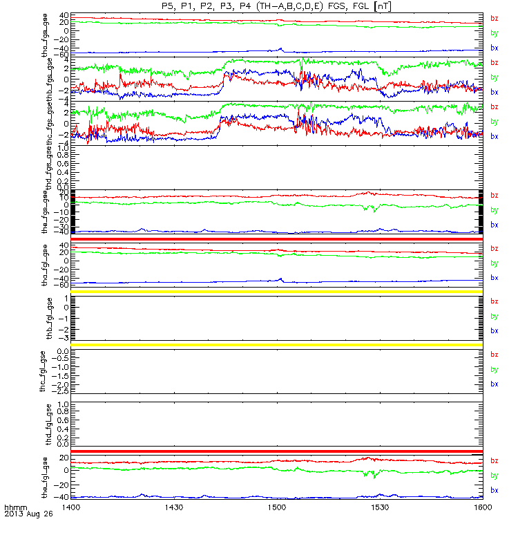518x553 pixels.
Task: Select the -2.5 tick of thc_fgl panel
Action: tap(60, 391)
